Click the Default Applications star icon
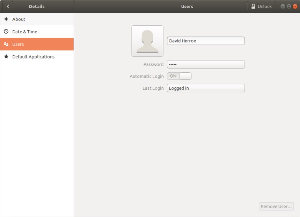 point(6,56)
